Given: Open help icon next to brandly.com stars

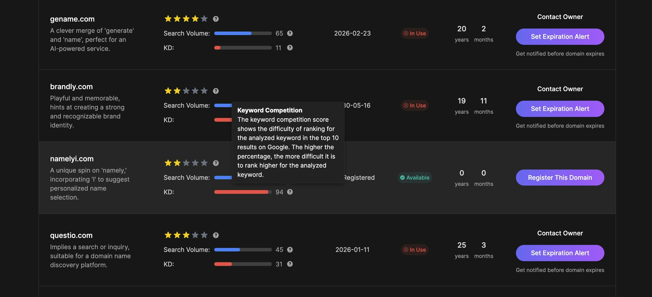Looking at the screenshot, I should (216, 91).
